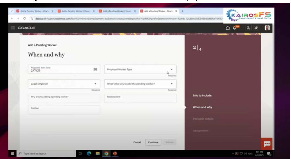291x159 pixels.
Task: Click the Business Unit field
Action: coord(140,99)
